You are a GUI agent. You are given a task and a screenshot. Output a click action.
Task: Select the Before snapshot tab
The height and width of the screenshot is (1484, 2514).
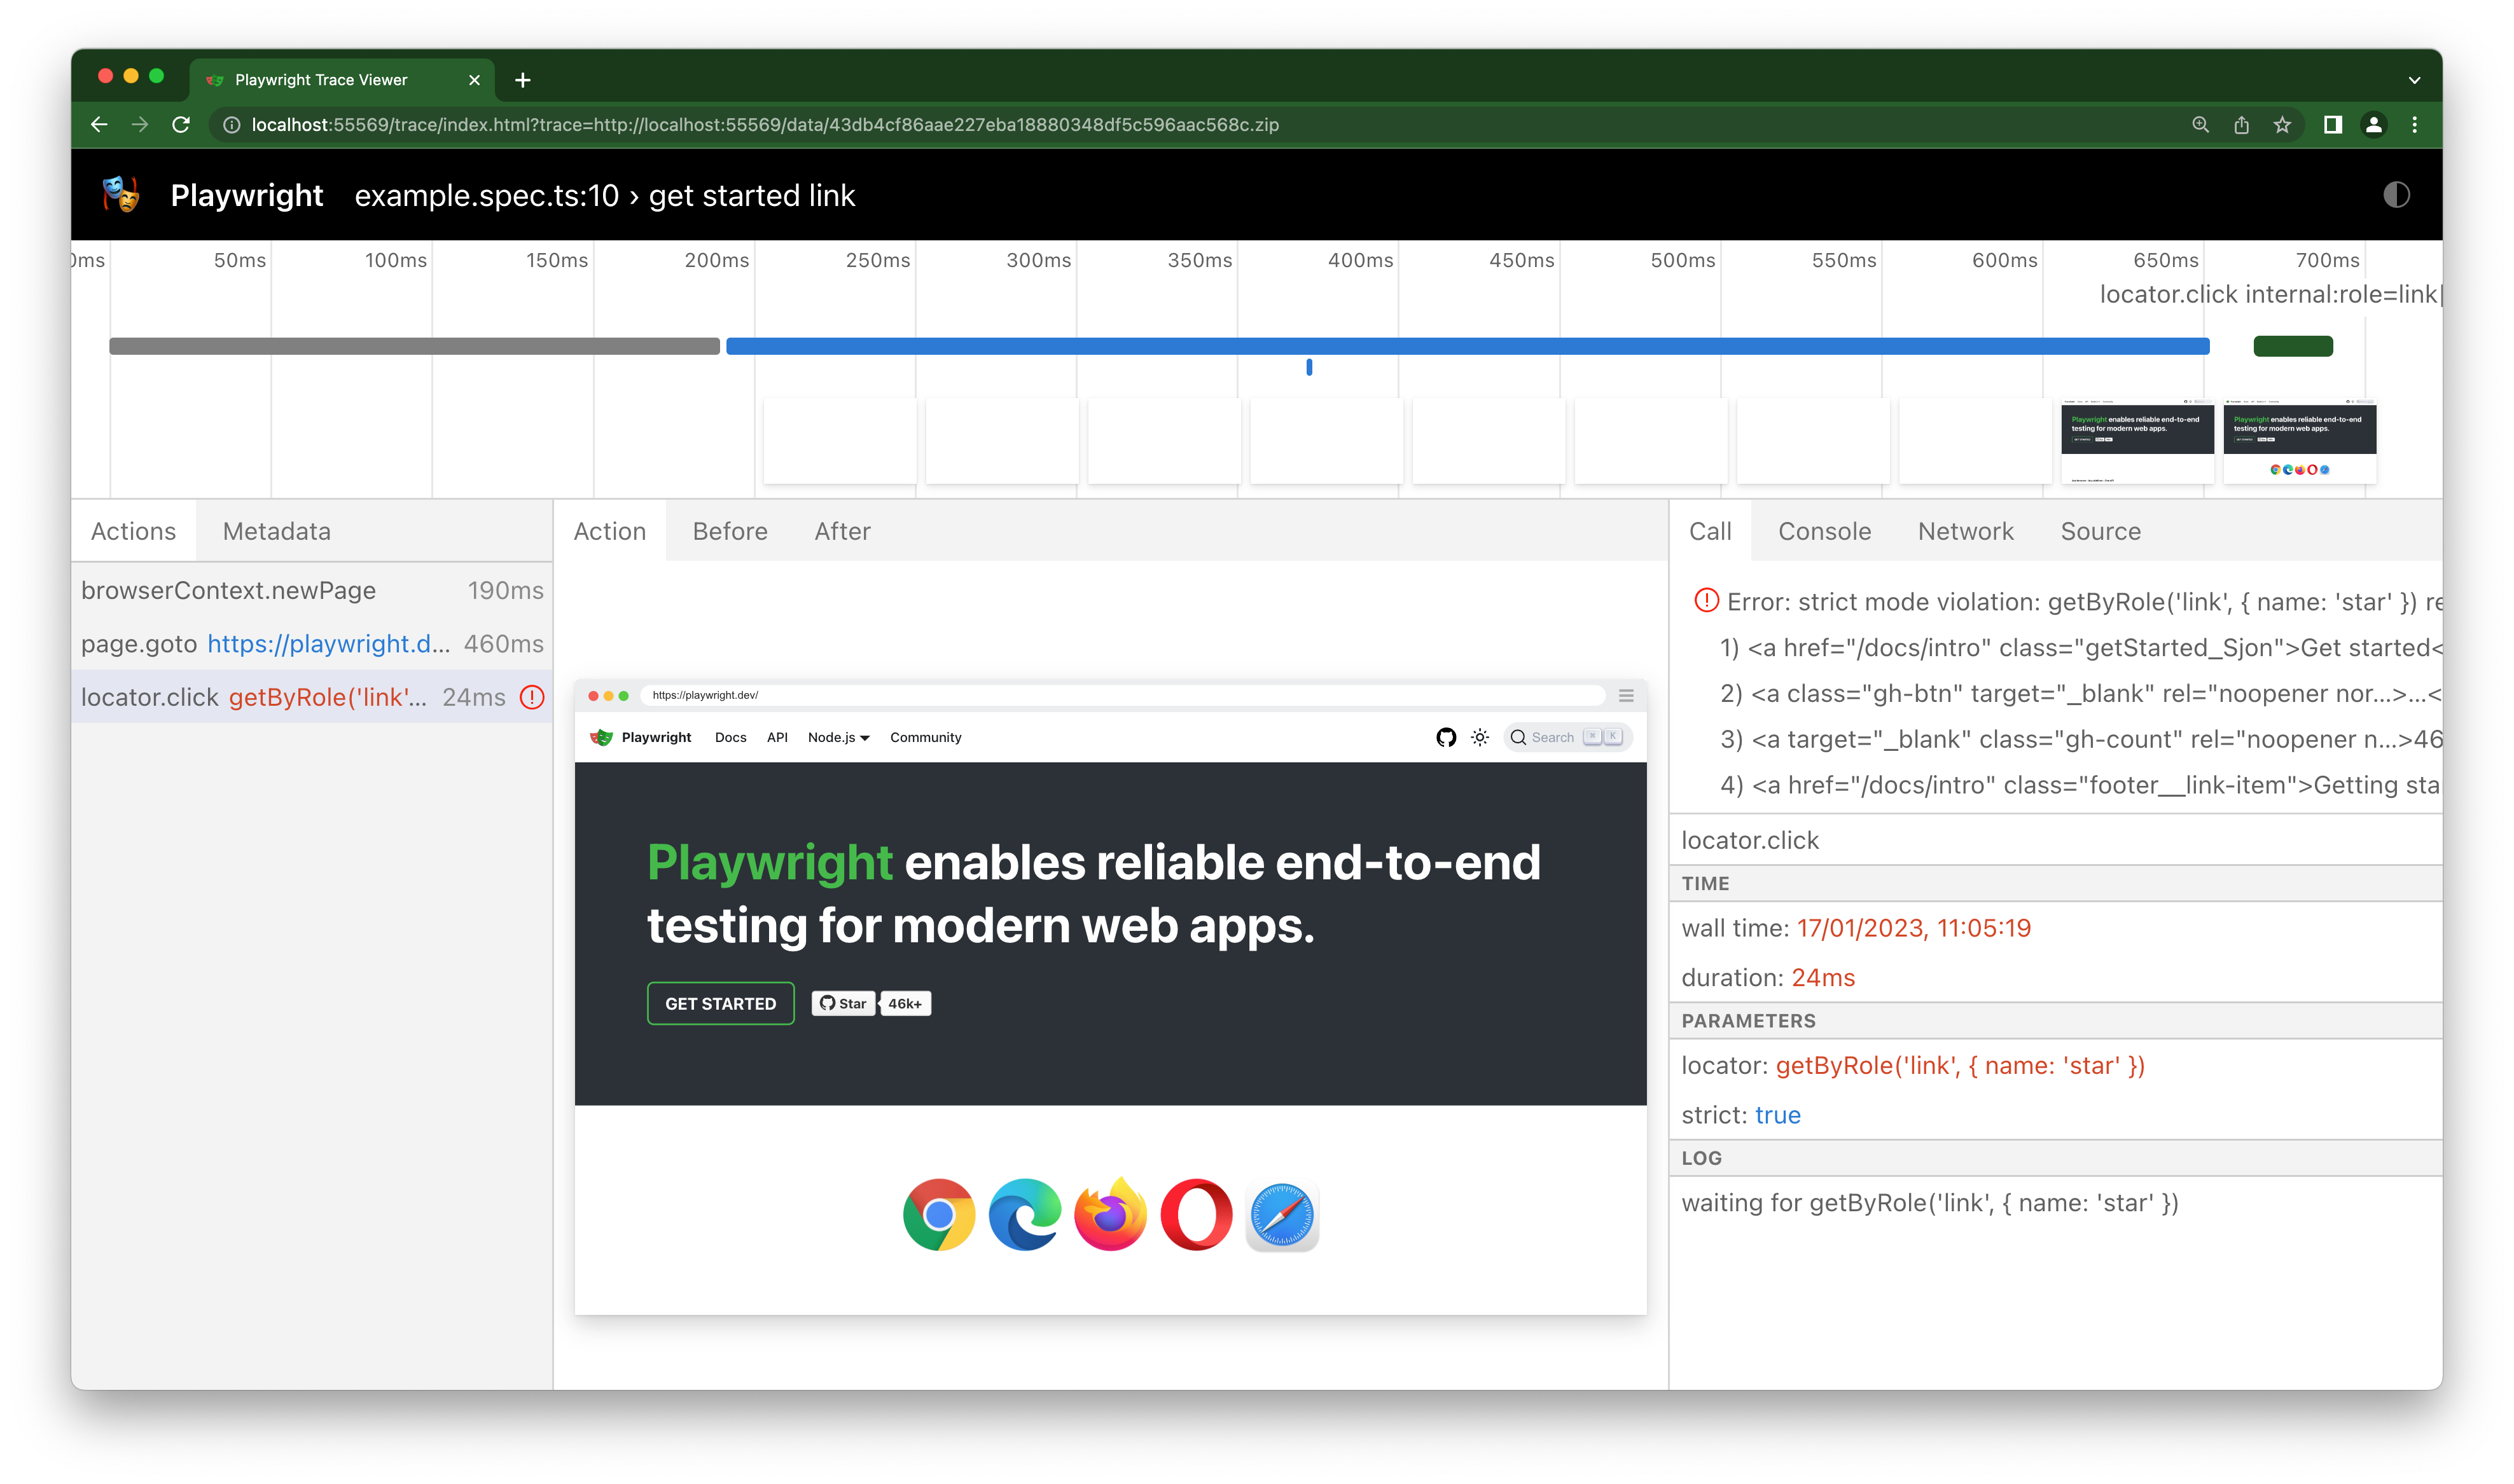(729, 531)
